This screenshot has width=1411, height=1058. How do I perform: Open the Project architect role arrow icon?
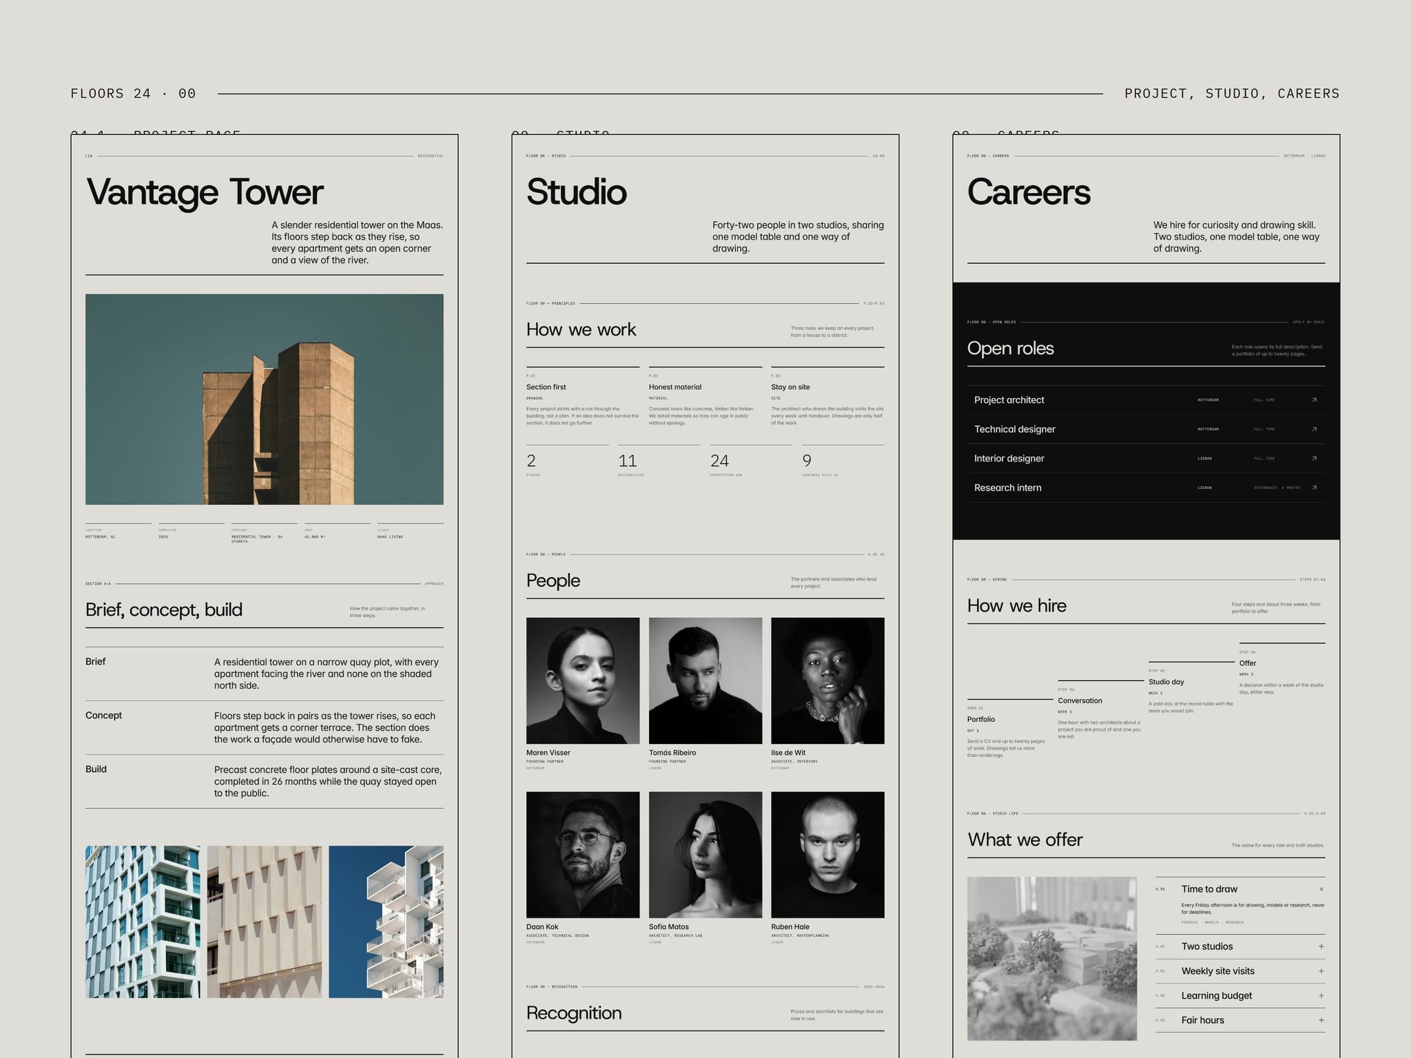[1314, 400]
